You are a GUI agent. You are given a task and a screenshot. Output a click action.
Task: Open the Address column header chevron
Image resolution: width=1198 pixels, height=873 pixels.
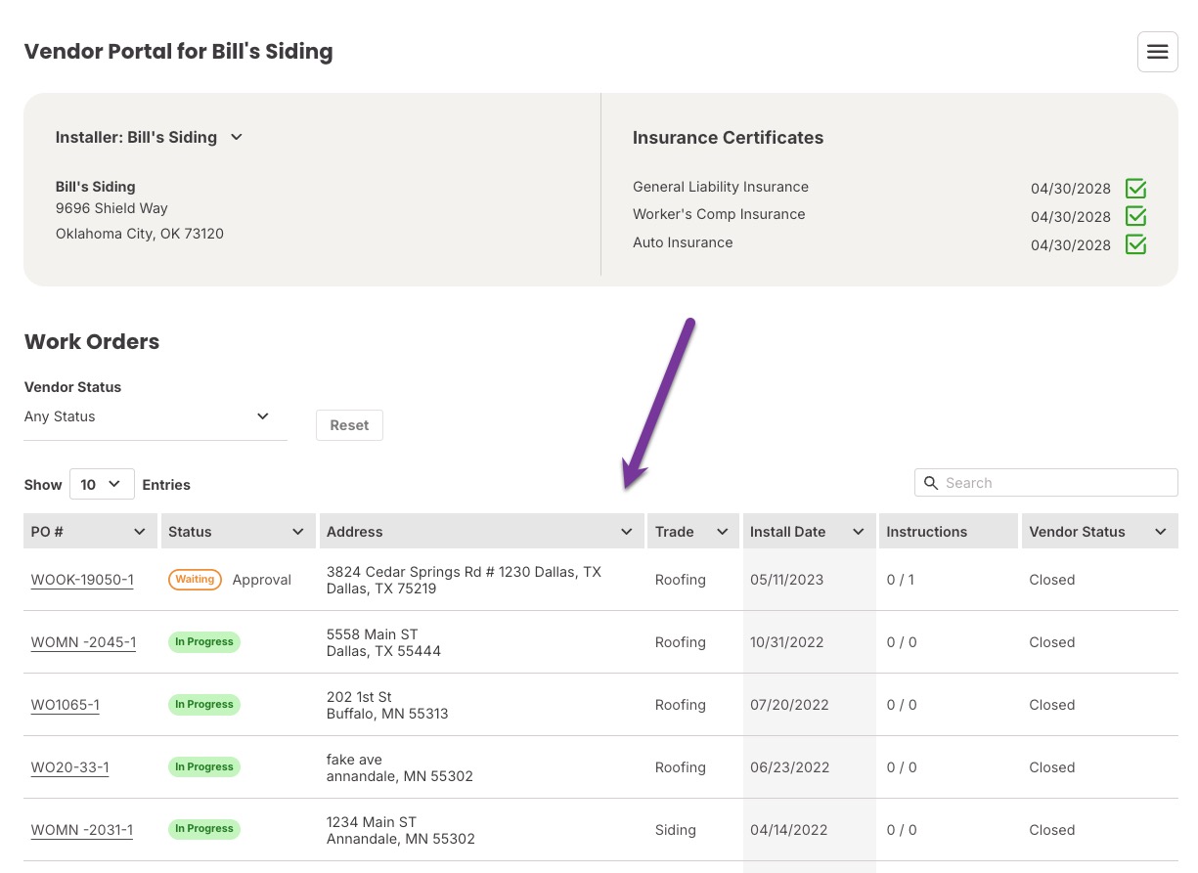pos(627,532)
